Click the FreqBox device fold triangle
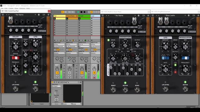200x112 pixels. (54, 82)
